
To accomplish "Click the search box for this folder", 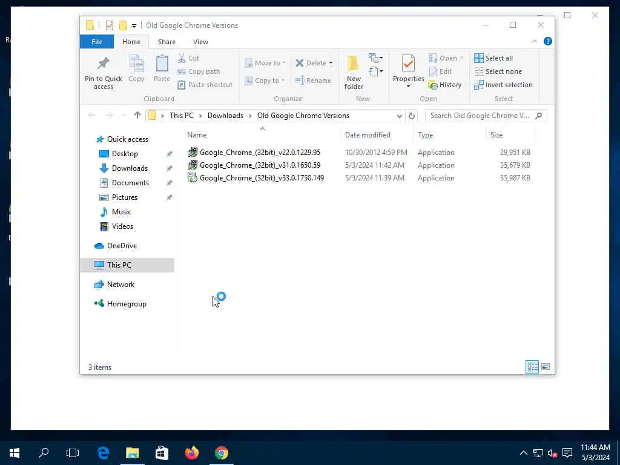I will pyautogui.click(x=486, y=116).
